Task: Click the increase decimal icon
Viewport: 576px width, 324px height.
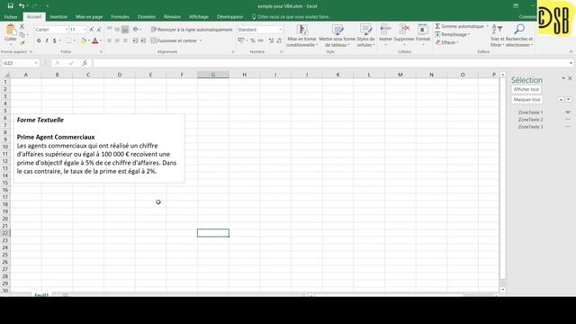Action: coord(271,40)
